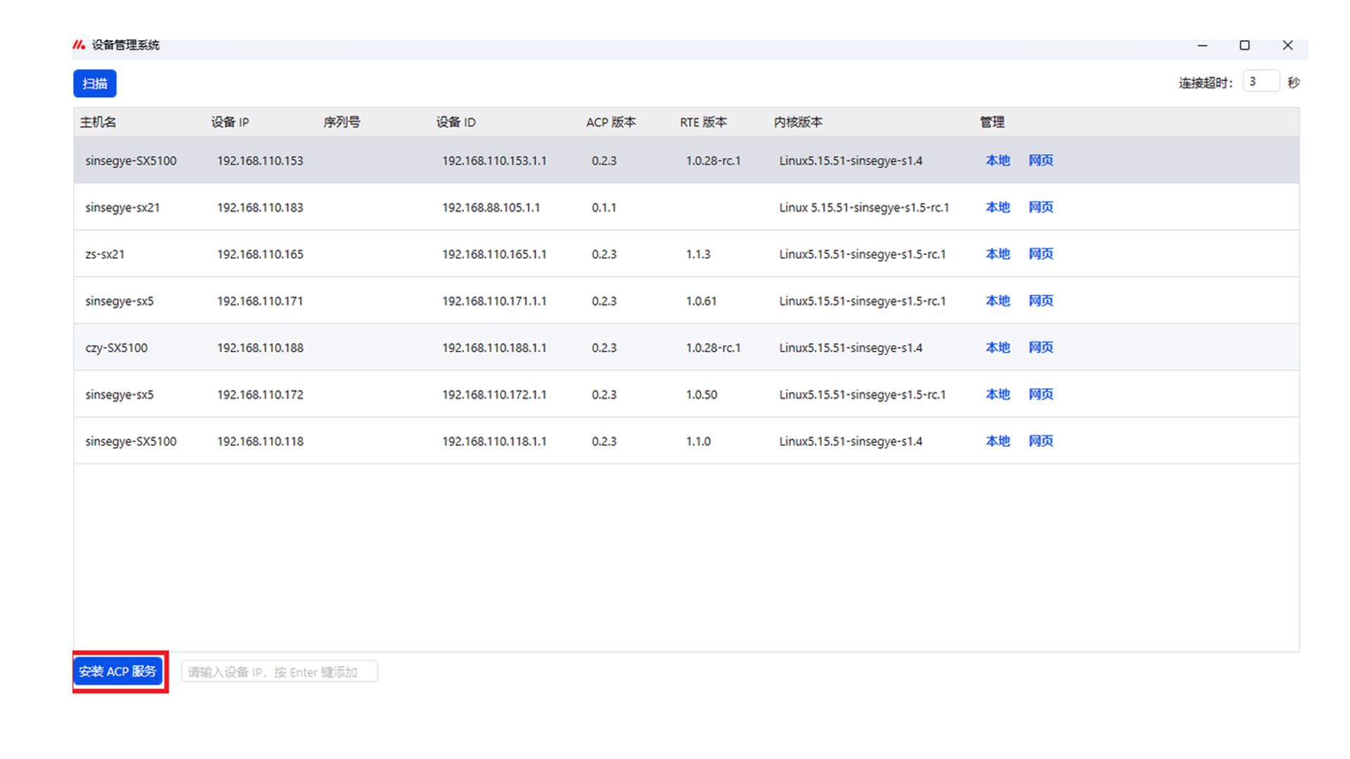Image resolution: width=1350 pixels, height=759 pixels.
Task: Click the 设备管理系统 window title
Action: point(126,45)
